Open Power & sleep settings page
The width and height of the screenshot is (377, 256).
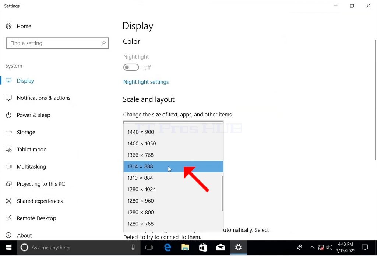point(34,115)
